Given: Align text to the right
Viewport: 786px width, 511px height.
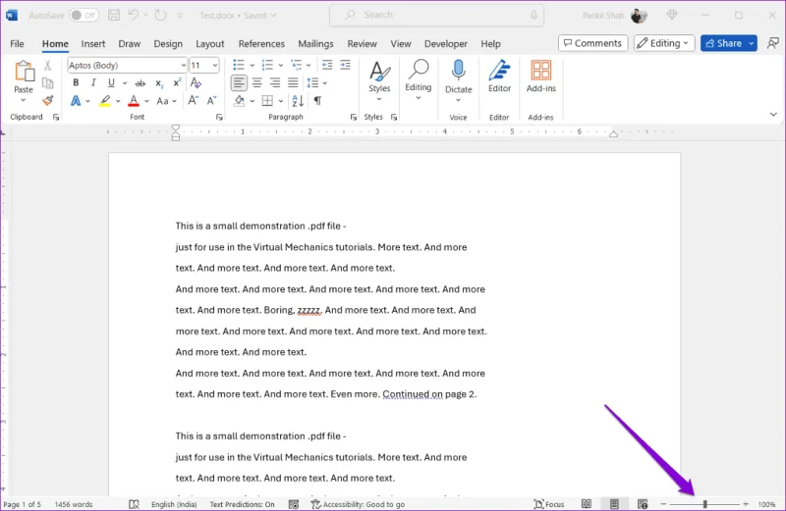Looking at the screenshot, I should point(275,83).
